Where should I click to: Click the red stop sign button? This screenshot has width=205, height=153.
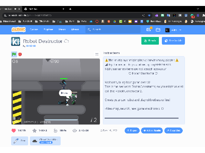pyautogui.click(x=20, y=54)
